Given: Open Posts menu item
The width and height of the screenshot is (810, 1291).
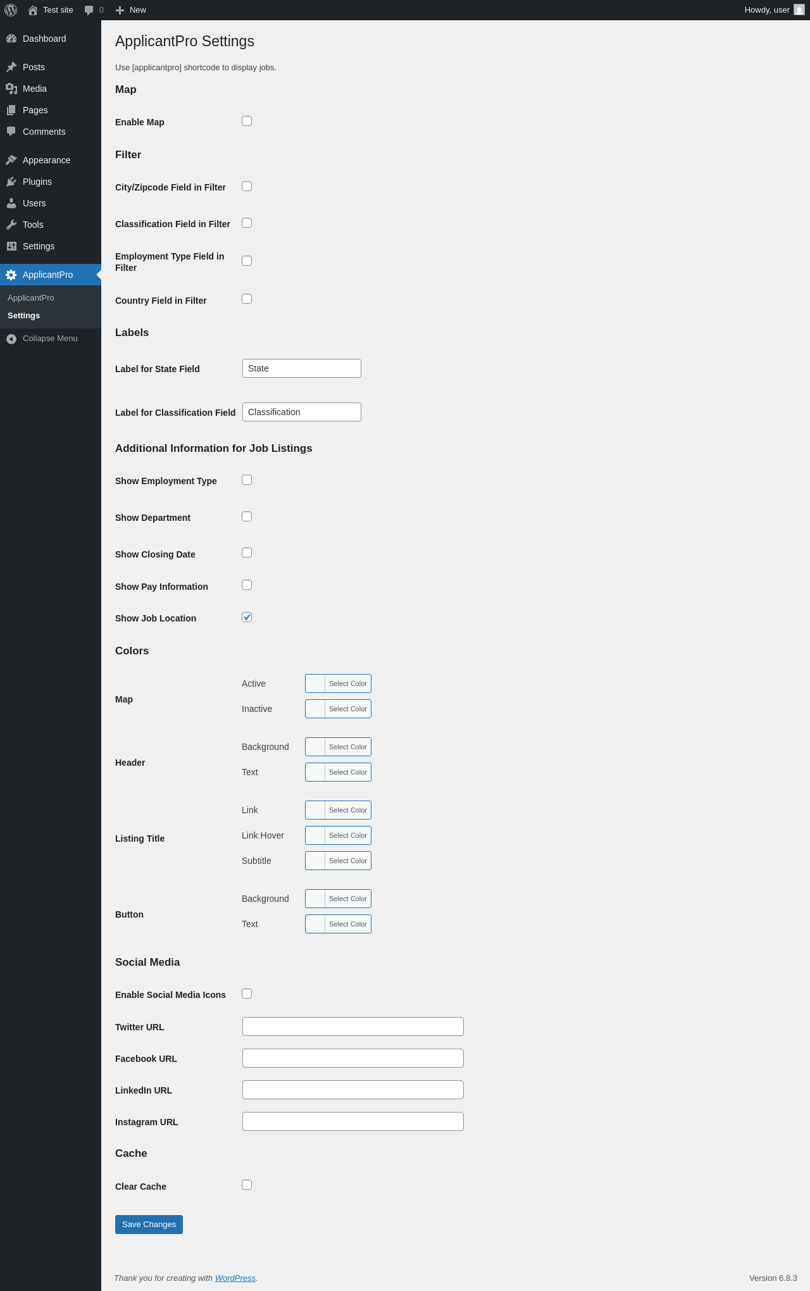Looking at the screenshot, I should click(51, 67).
